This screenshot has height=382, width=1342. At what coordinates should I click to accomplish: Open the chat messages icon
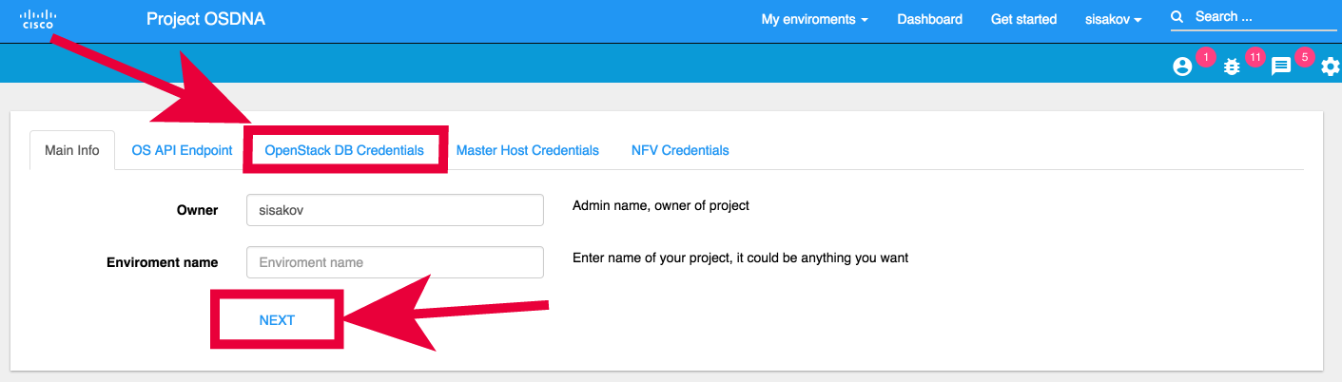tap(1281, 67)
